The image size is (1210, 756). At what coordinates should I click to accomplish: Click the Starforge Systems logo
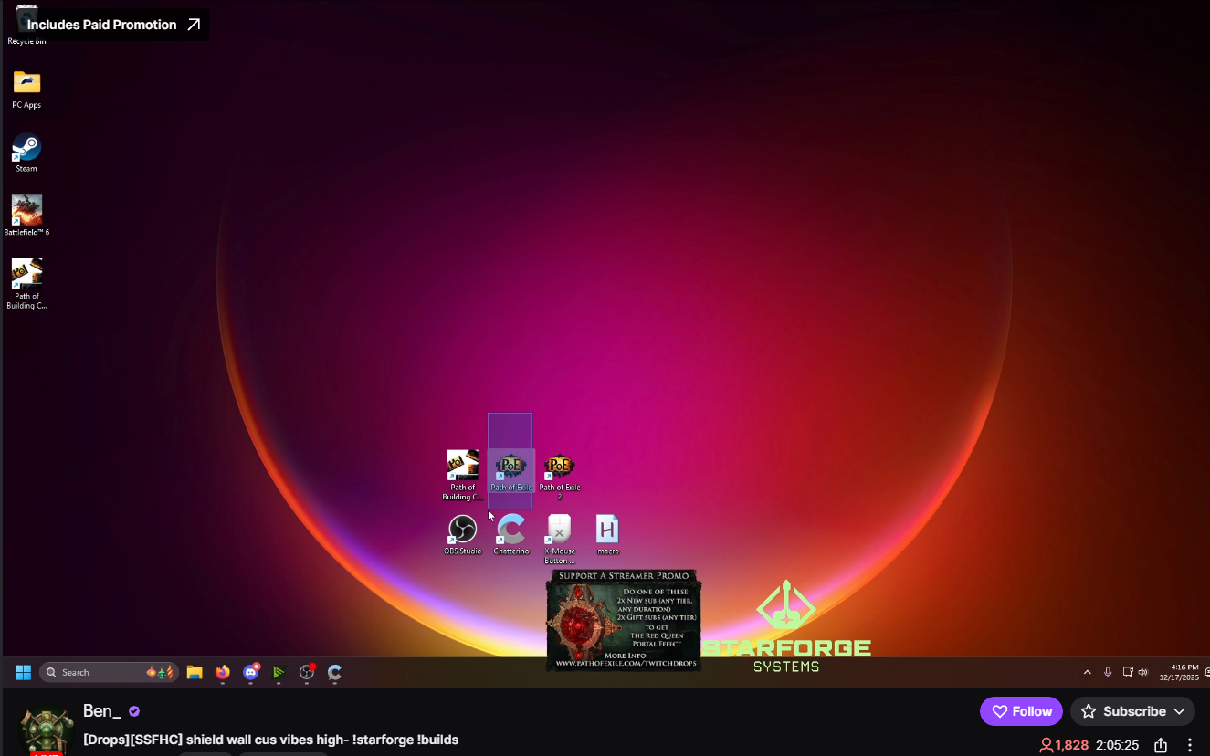click(x=786, y=626)
